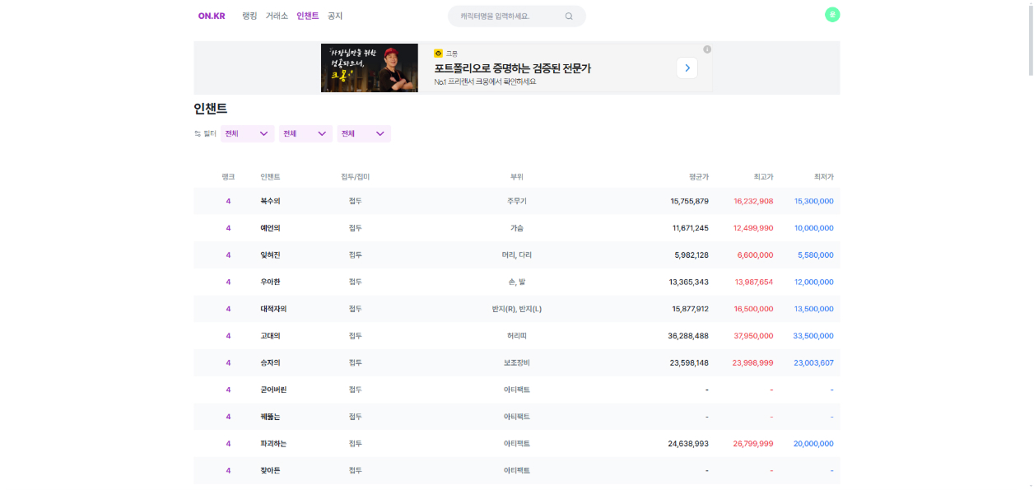Open the third 전체 filter dropdown

[x=364, y=133]
